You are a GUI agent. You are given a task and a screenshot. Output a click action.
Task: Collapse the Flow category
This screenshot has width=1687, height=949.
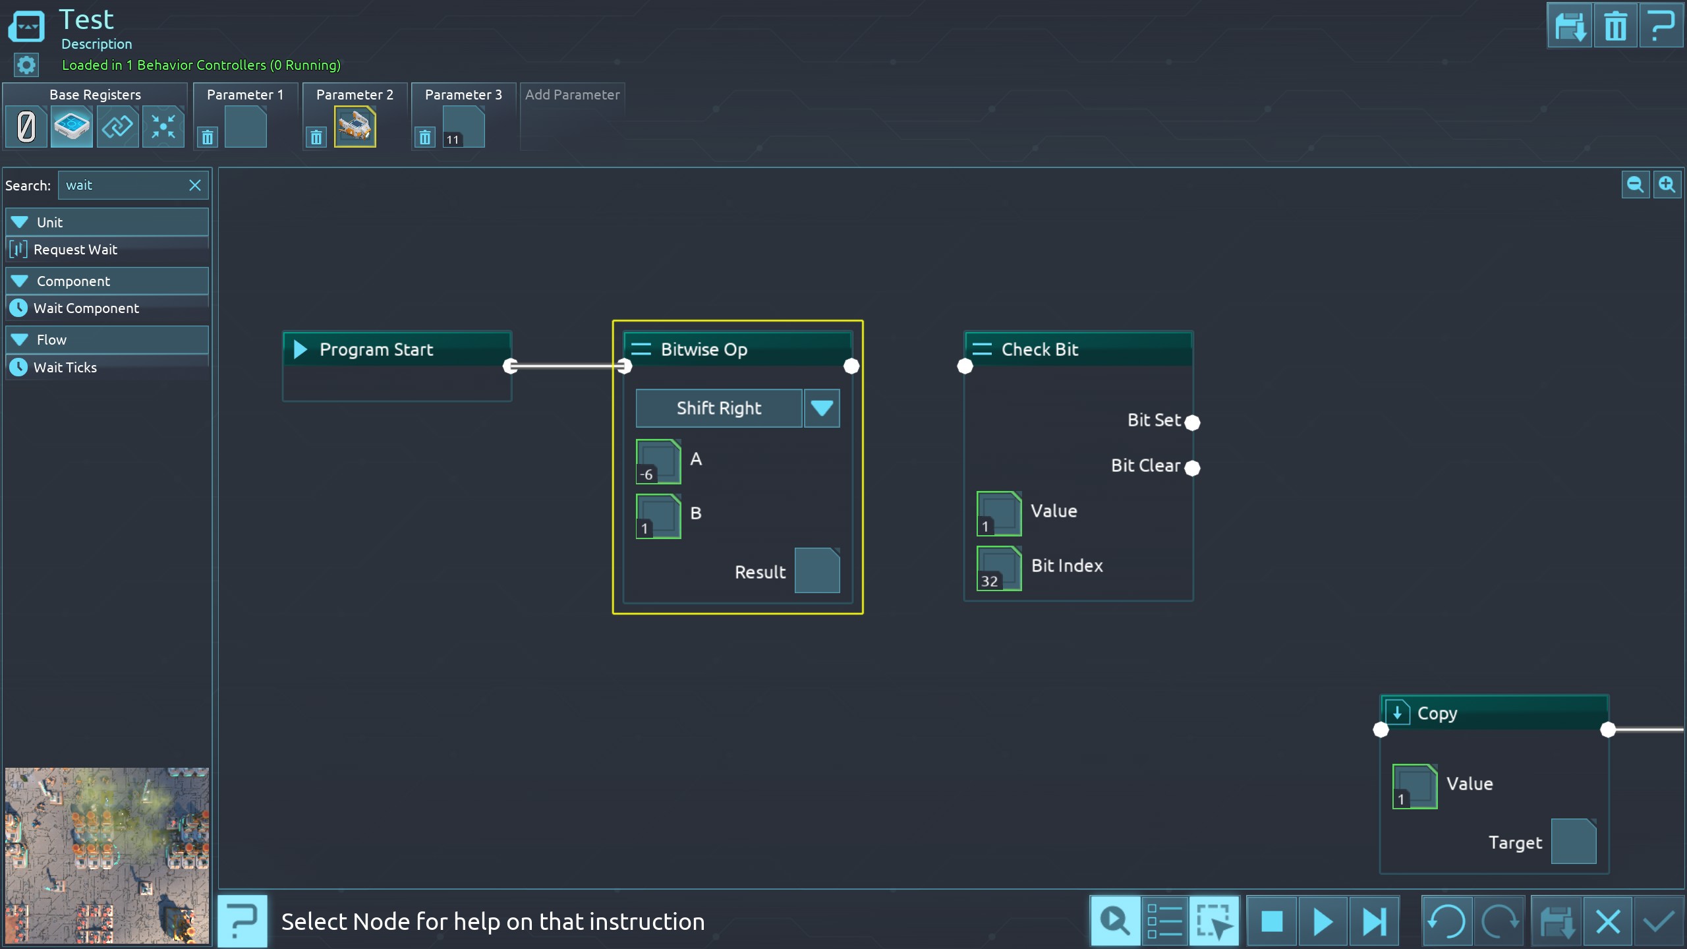pos(20,339)
